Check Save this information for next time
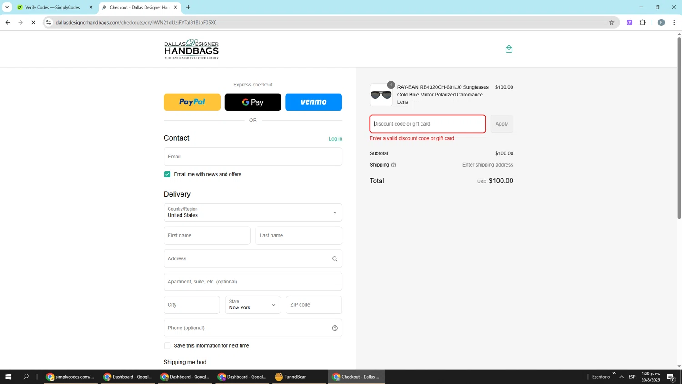Image resolution: width=682 pixels, height=384 pixels. pos(167,346)
